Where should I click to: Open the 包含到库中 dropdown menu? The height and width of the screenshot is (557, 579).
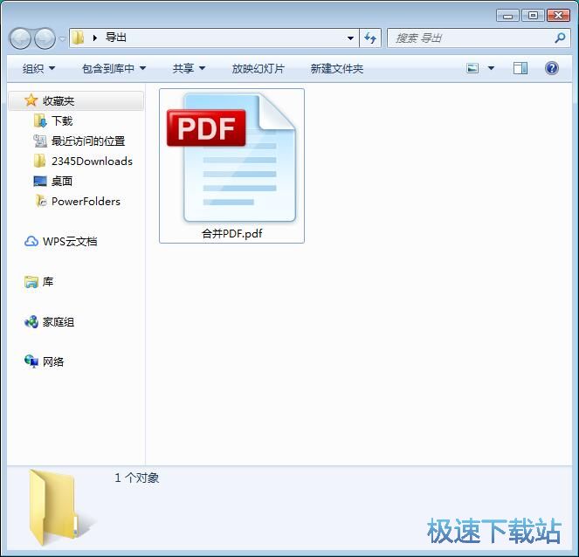point(114,68)
